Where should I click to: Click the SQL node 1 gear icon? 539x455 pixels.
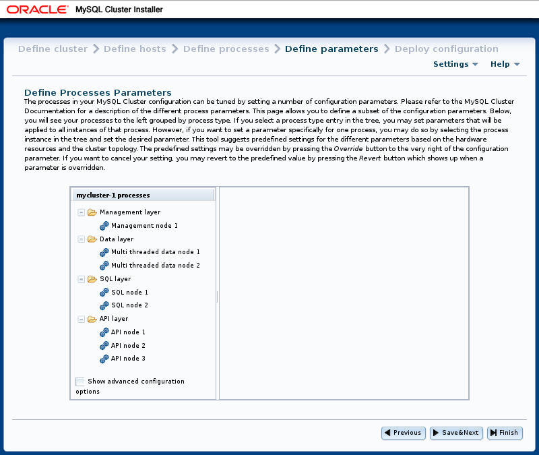tap(104, 293)
